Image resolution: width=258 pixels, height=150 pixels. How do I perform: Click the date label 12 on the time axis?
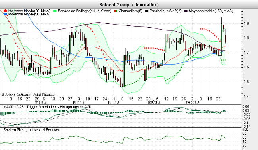[166, 99]
